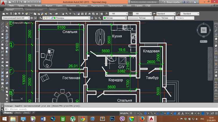The height and width of the screenshot is (122, 218).
Task: Open the МСК coordinate system menu under ViewCube
Action: (203, 41)
